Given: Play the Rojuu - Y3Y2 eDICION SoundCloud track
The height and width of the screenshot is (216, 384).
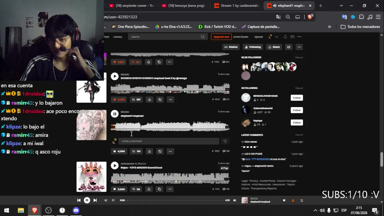Looking at the screenshot, I should [115, 165].
